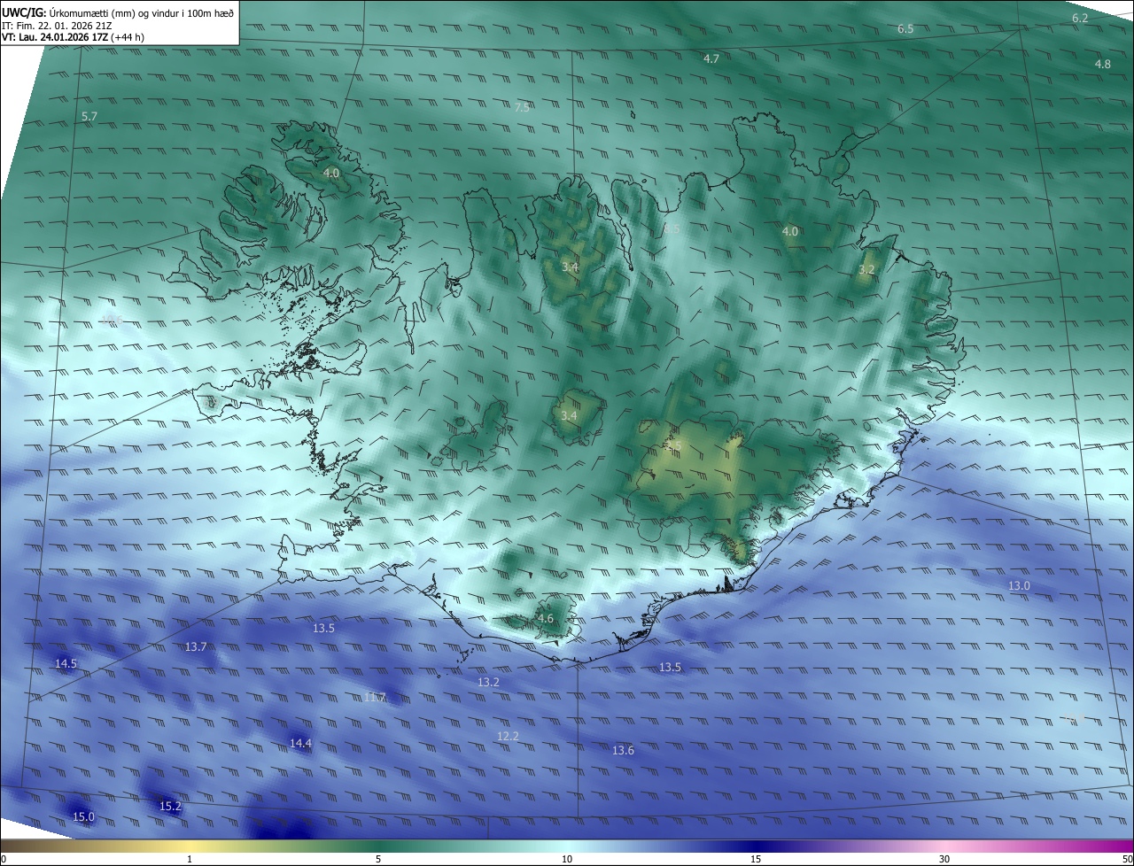The height and width of the screenshot is (866, 1134).
Task: Select the 5.7 value label
Action: click(x=89, y=116)
